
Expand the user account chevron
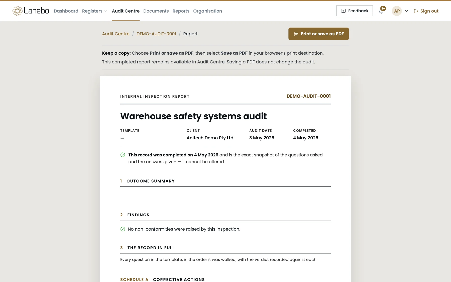406,11
